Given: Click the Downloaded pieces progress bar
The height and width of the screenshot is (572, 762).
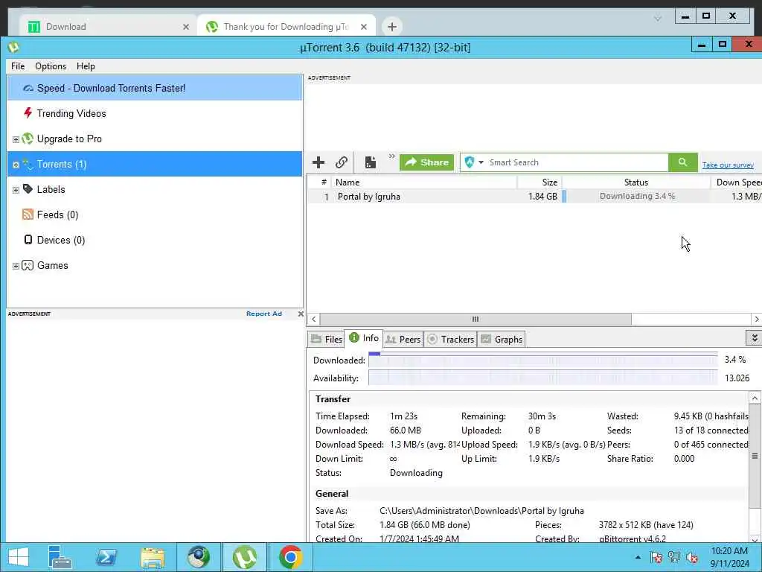Looking at the screenshot, I should point(542,360).
